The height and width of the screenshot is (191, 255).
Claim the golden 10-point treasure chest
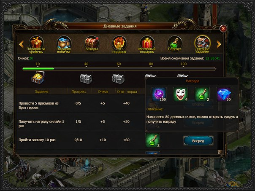coord(38,78)
